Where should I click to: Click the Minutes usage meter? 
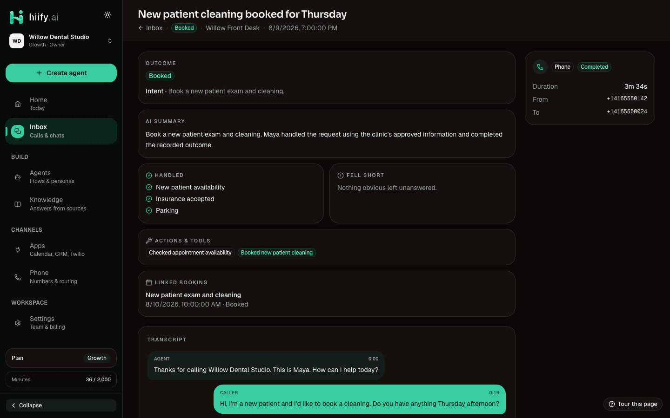61,379
